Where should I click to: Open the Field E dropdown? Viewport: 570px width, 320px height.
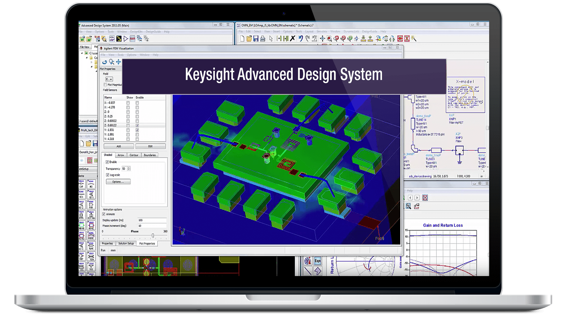109,79
